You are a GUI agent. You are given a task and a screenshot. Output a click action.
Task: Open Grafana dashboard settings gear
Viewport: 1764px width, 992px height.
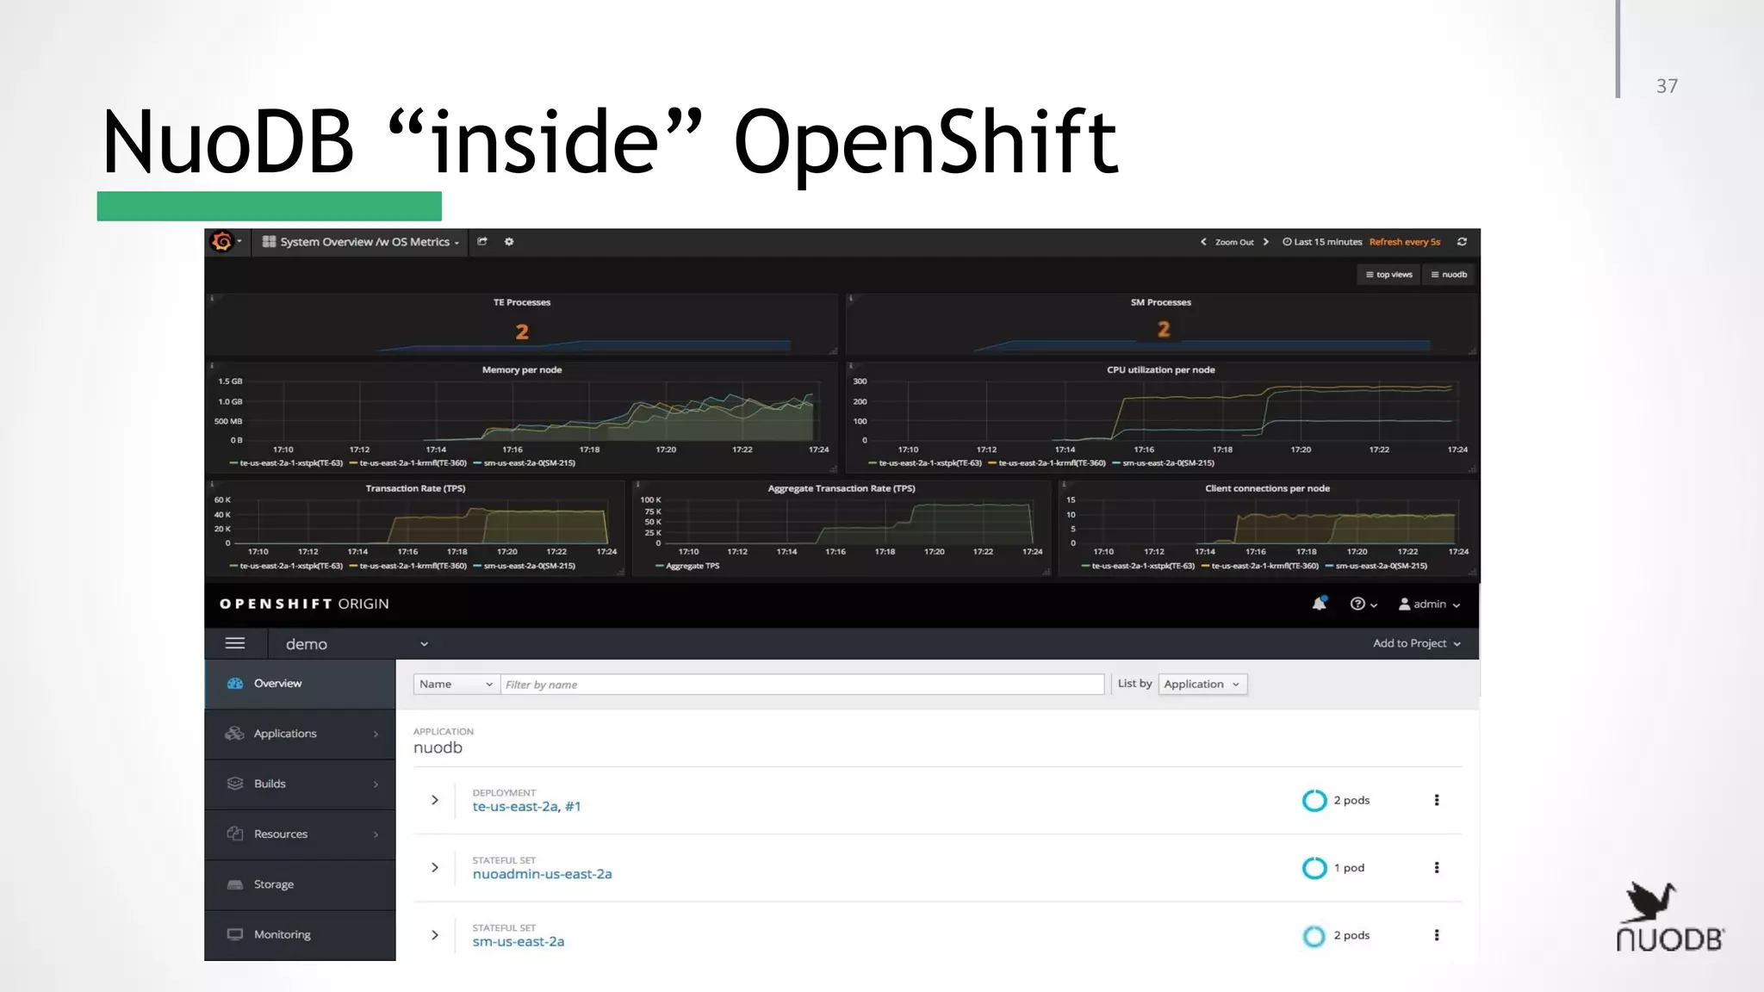[x=509, y=242]
